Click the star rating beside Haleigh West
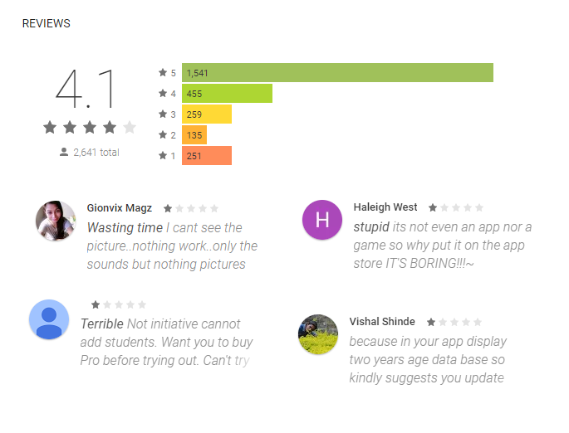 pyautogui.click(x=456, y=207)
